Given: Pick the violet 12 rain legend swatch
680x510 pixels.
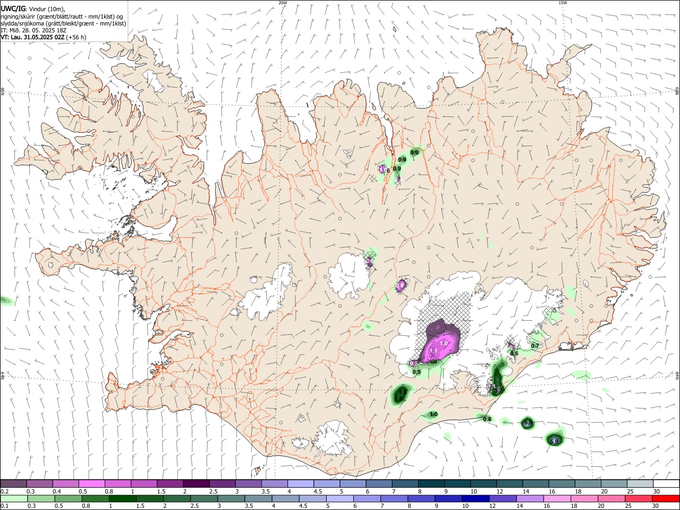Looking at the screenshot, I should click(503, 498).
